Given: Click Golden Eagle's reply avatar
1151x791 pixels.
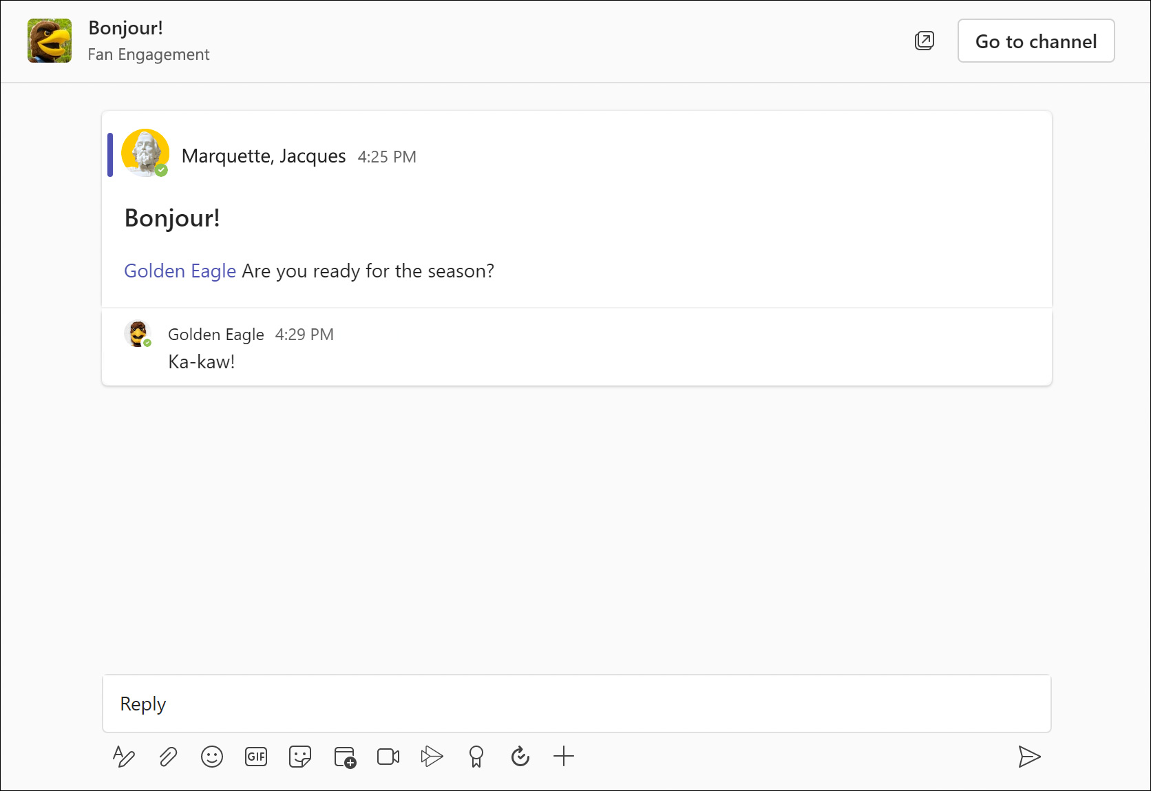Looking at the screenshot, I should coord(138,334).
